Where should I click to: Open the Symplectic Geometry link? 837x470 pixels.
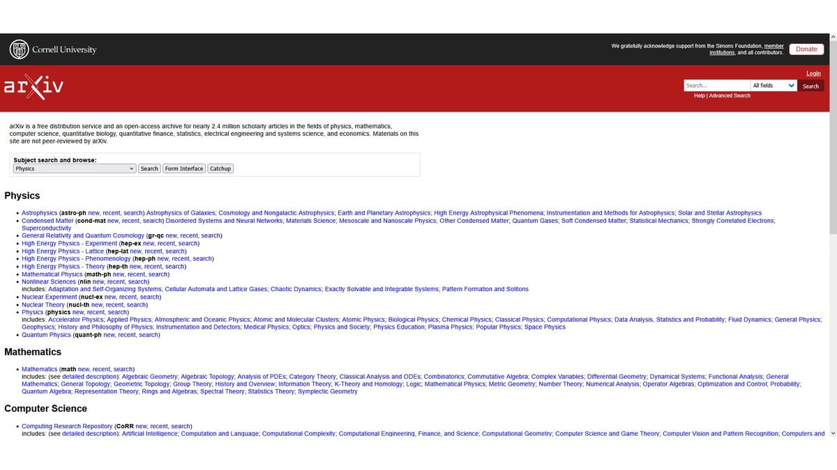[x=328, y=392]
